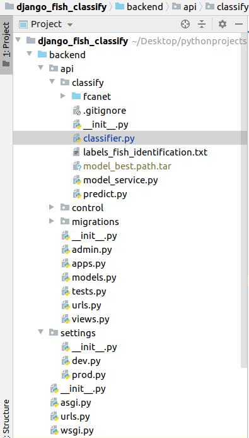Open the Project panel gear settings

[x=223, y=24]
